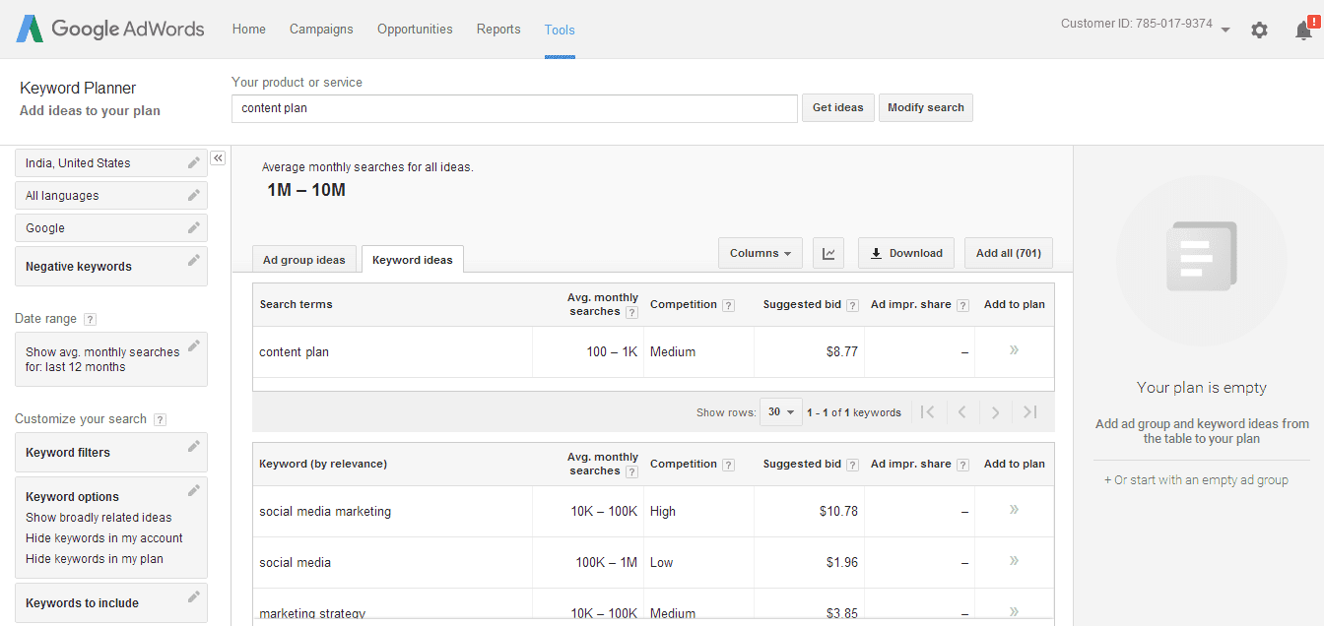1324x626 pixels.
Task: Go to last page of keywords
Action: tap(1030, 412)
